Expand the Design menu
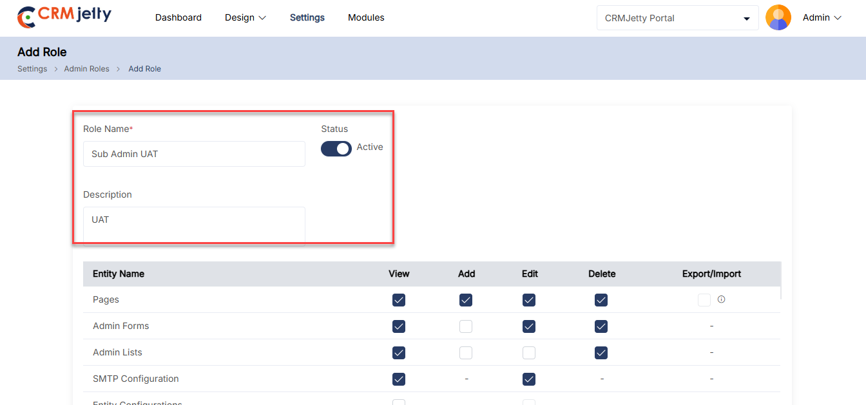866x405 pixels. (245, 18)
